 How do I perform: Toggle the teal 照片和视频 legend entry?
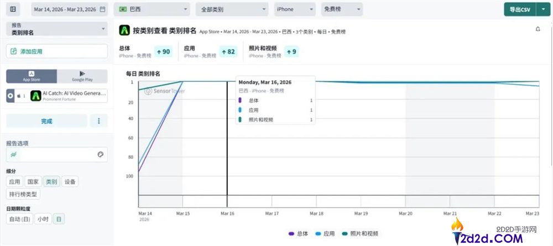coord(360,234)
